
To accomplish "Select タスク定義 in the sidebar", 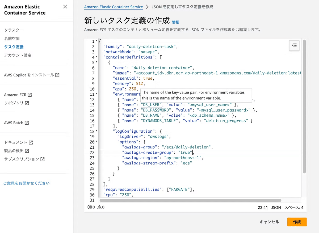I will tap(14, 47).
